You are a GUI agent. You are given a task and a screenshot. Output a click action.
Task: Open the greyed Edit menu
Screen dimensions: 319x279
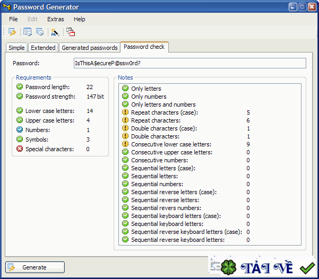32,19
